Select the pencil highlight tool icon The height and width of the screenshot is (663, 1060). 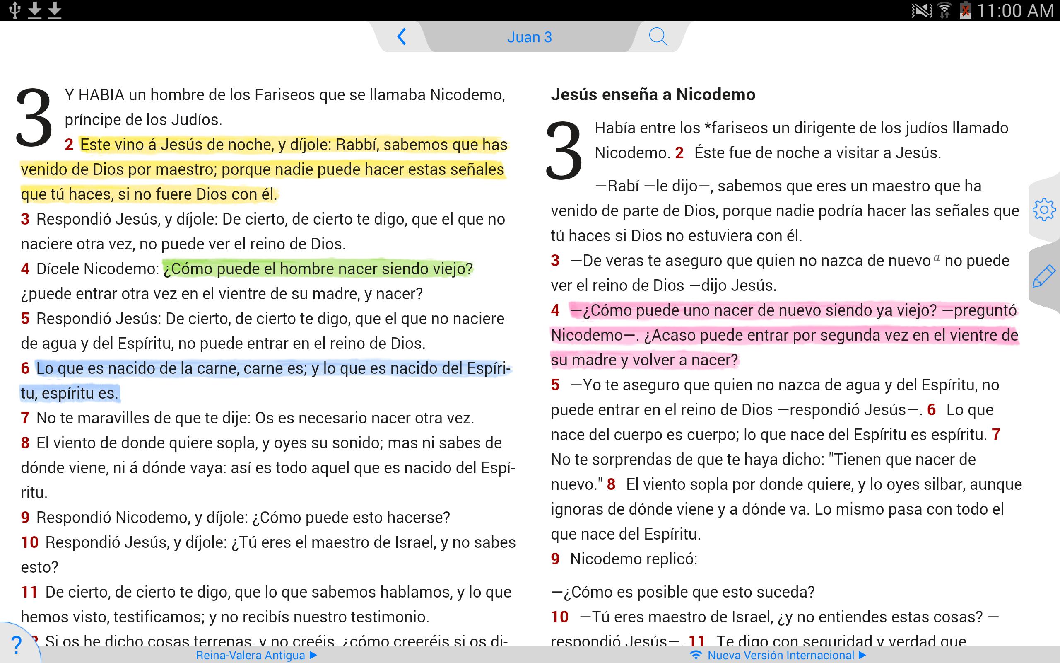coord(1044,276)
